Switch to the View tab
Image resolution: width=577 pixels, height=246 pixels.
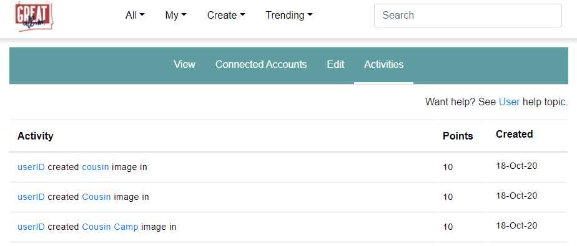tap(184, 65)
